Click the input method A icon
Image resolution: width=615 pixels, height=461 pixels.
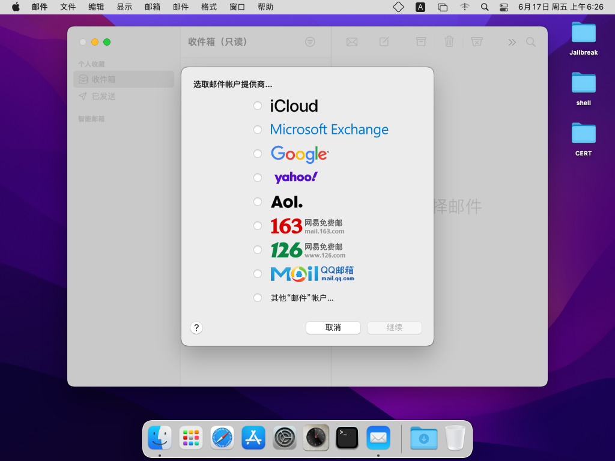coord(420,7)
